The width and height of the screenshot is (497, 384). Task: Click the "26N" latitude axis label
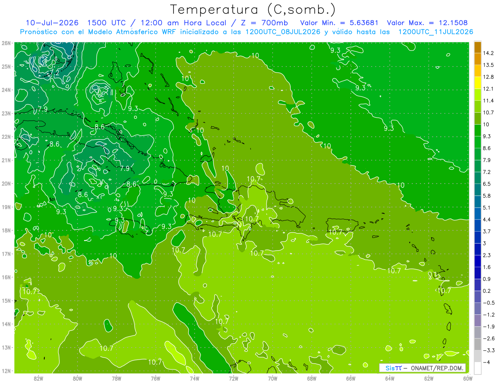pyautogui.click(x=6, y=43)
